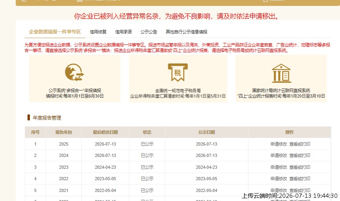Click 查看或打印 for the 2023 report

[x=300, y=167]
